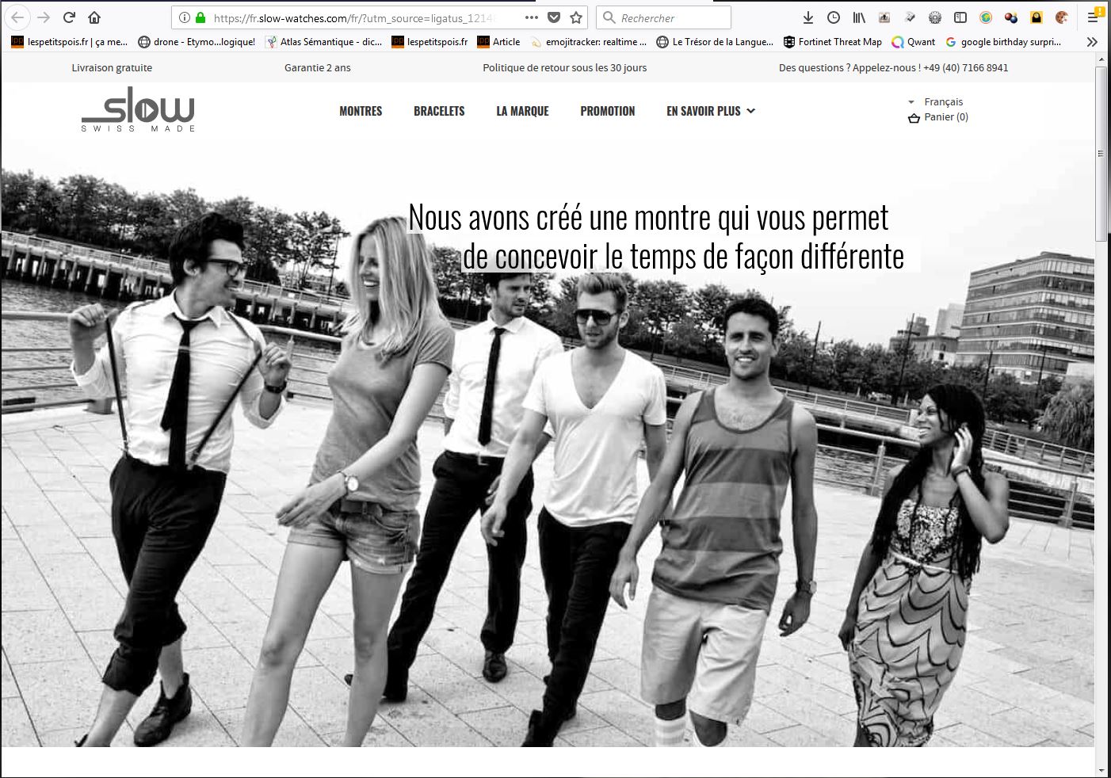
Task: Open the Article bookmark
Action: 499,42
